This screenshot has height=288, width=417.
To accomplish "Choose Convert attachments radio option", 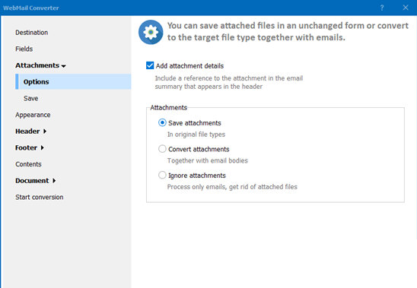I will [x=162, y=149].
